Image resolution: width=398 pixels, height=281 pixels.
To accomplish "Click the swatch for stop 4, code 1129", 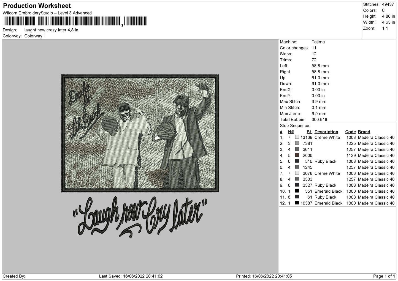I will click(297, 155).
